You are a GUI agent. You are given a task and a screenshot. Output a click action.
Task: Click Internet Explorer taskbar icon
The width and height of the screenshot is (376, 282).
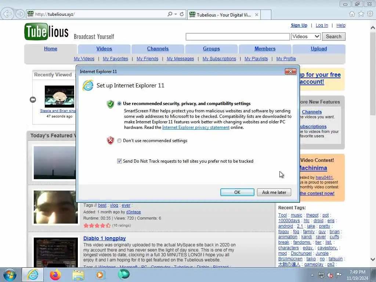[33, 275]
